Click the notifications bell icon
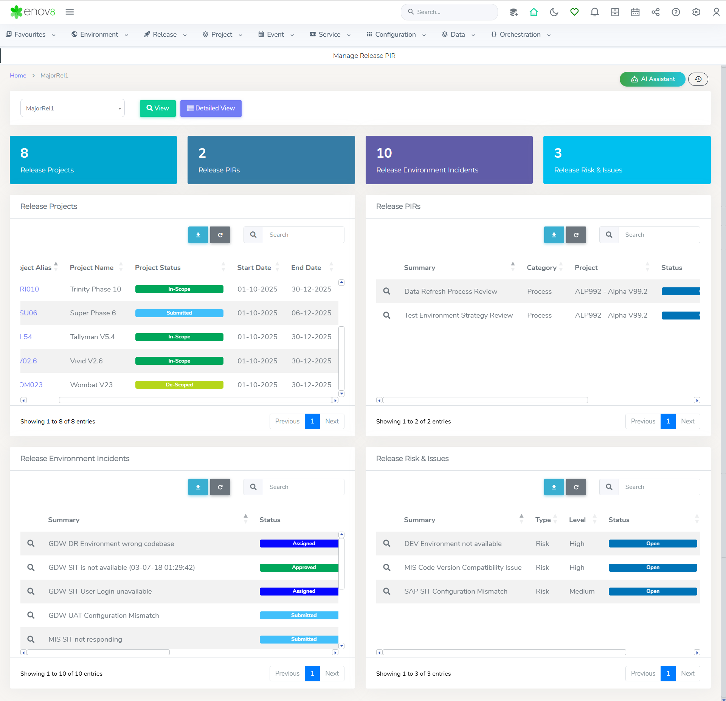Image resolution: width=726 pixels, height=701 pixels. click(x=594, y=12)
